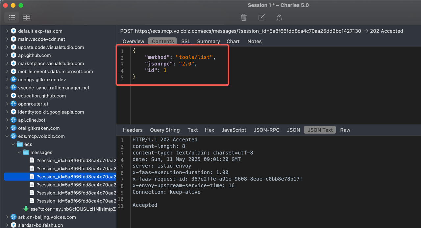Collapse the messages folder chevron
Viewport: 421px width, 228px height.
point(19,153)
